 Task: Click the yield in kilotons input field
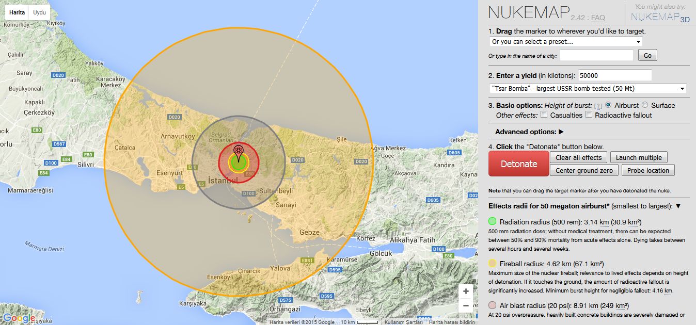coord(615,75)
